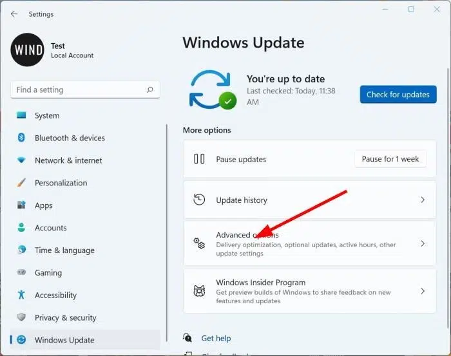The height and width of the screenshot is (356, 451).
Task: Click the pause bars icon
Action: coord(199,159)
